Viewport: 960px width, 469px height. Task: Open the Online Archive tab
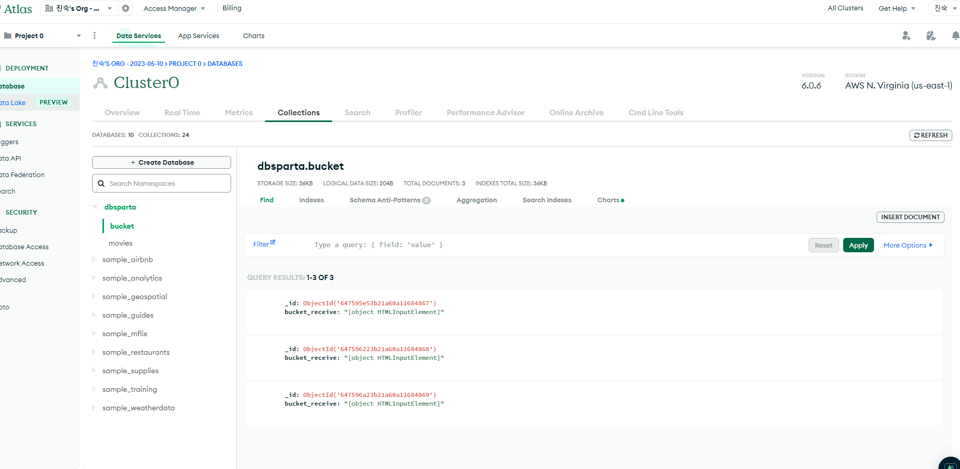577,112
